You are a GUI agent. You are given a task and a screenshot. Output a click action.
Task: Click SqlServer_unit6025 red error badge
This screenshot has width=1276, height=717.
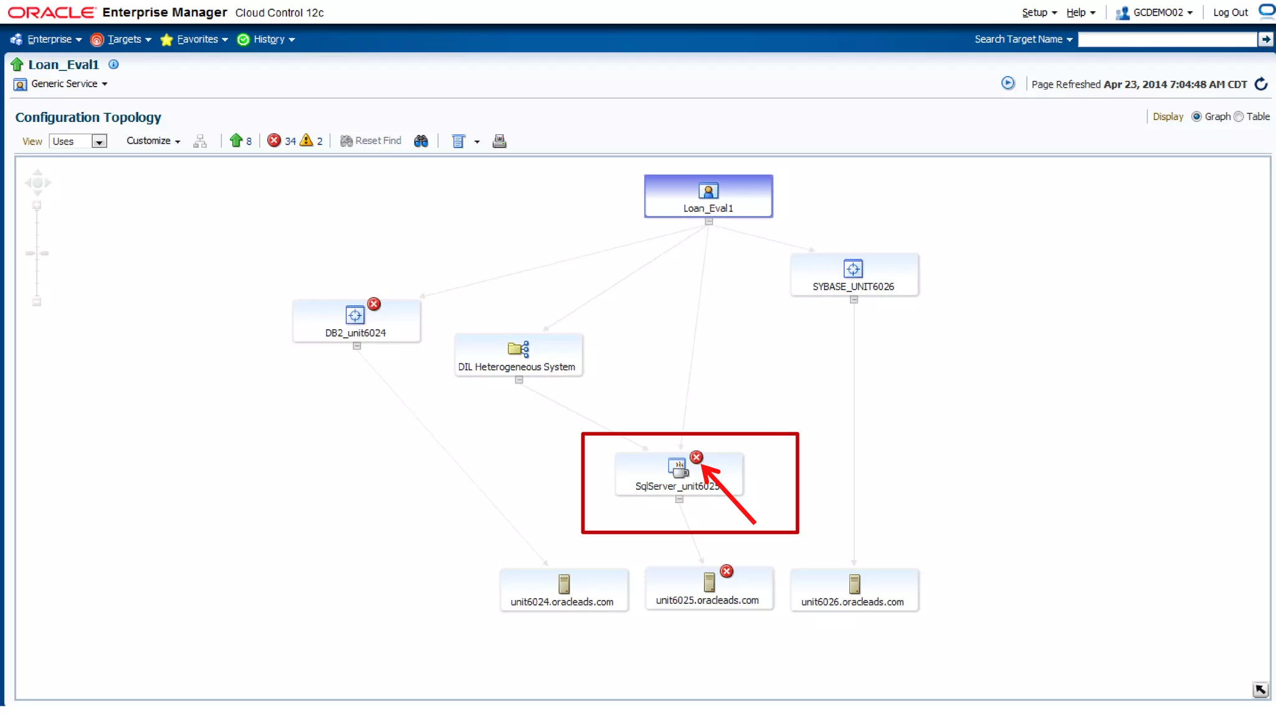(x=697, y=457)
